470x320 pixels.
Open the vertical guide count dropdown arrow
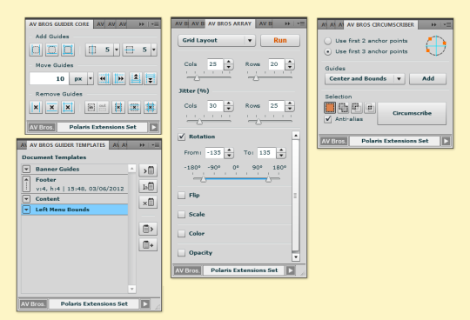pyautogui.click(x=117, y=50)
